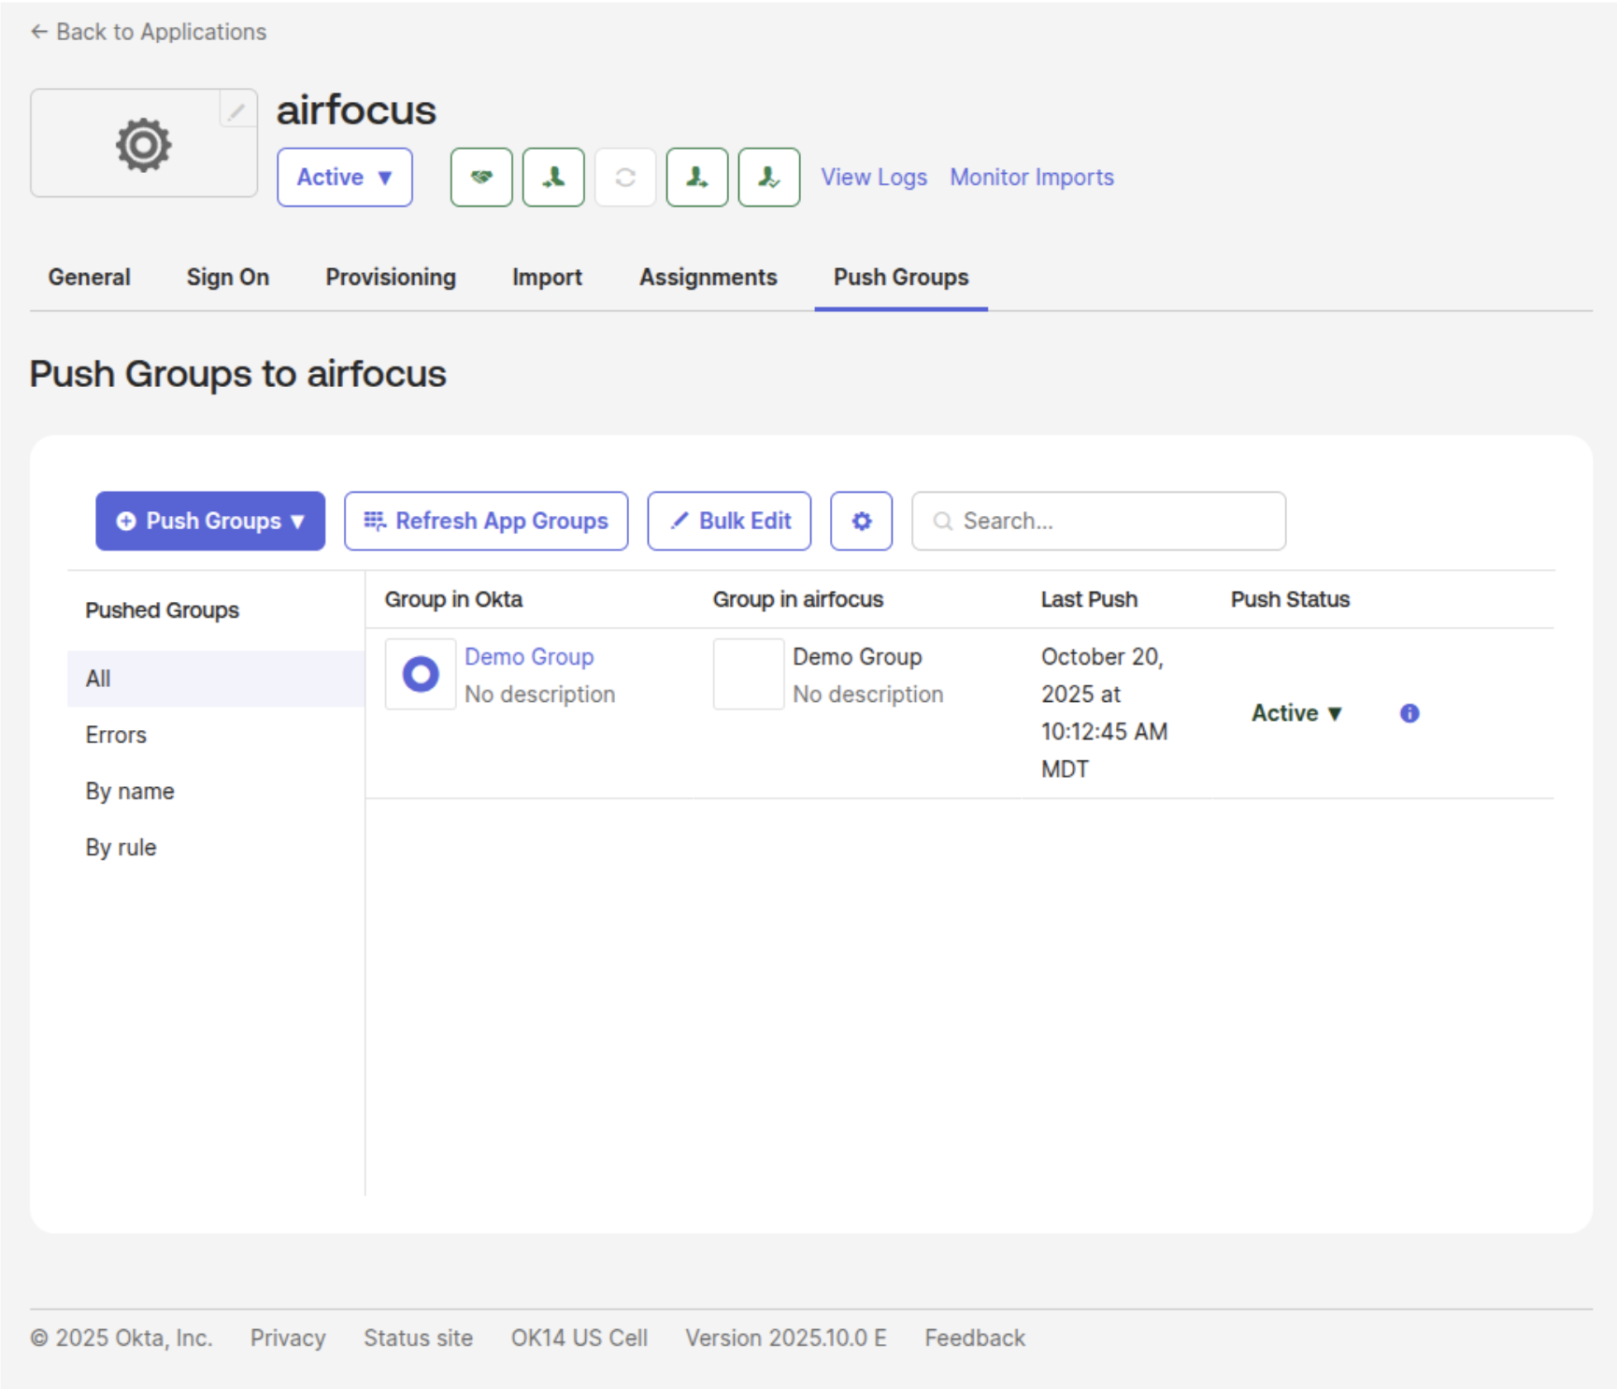Open the application Active status dropdown
Viewport: 1617px width, 1389px height.
(345, 177)
